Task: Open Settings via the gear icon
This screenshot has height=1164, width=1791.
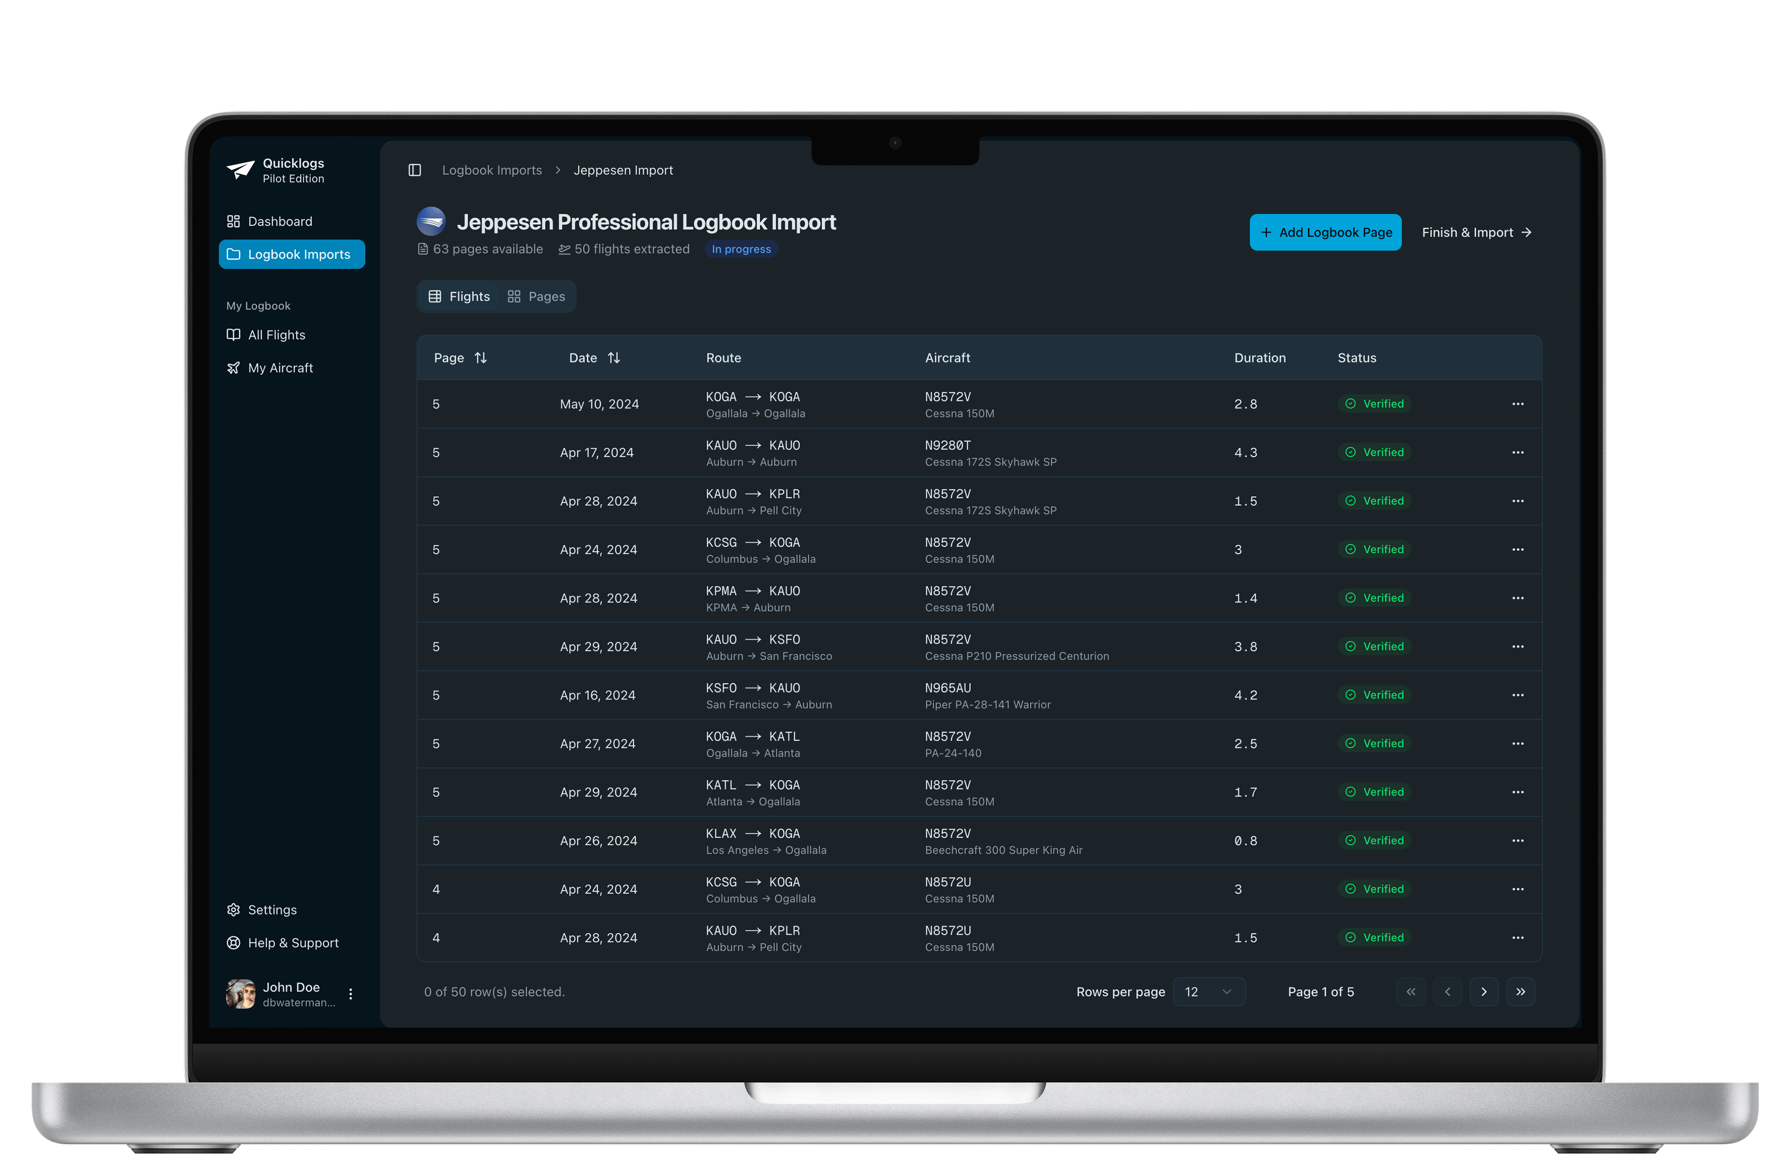Action: (x=233, y=910)
